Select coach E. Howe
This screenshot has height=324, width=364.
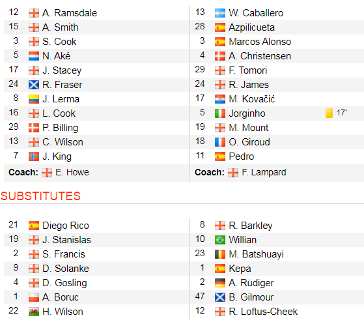click(72, 173)
